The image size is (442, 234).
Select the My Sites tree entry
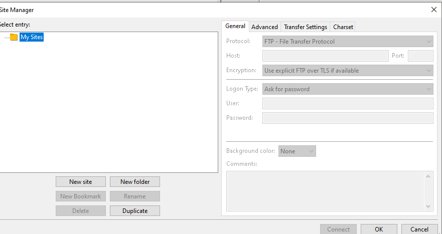32,37
